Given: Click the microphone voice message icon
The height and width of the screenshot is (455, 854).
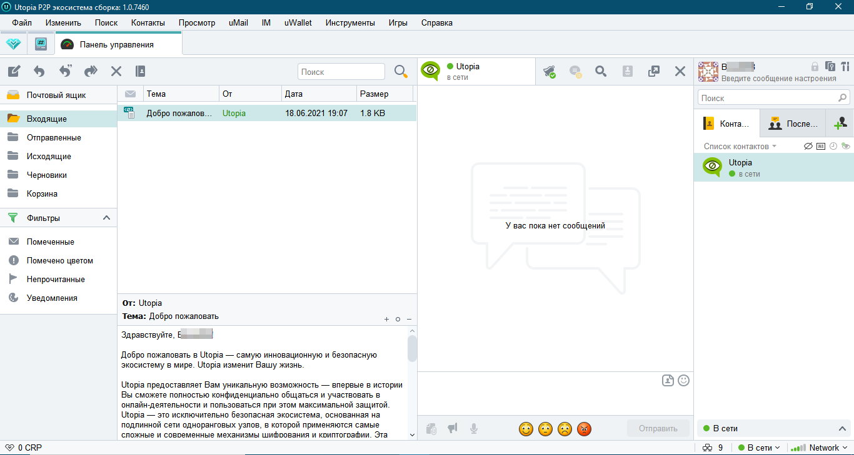Looking at the screenshot, I should [x=474, y=429].
